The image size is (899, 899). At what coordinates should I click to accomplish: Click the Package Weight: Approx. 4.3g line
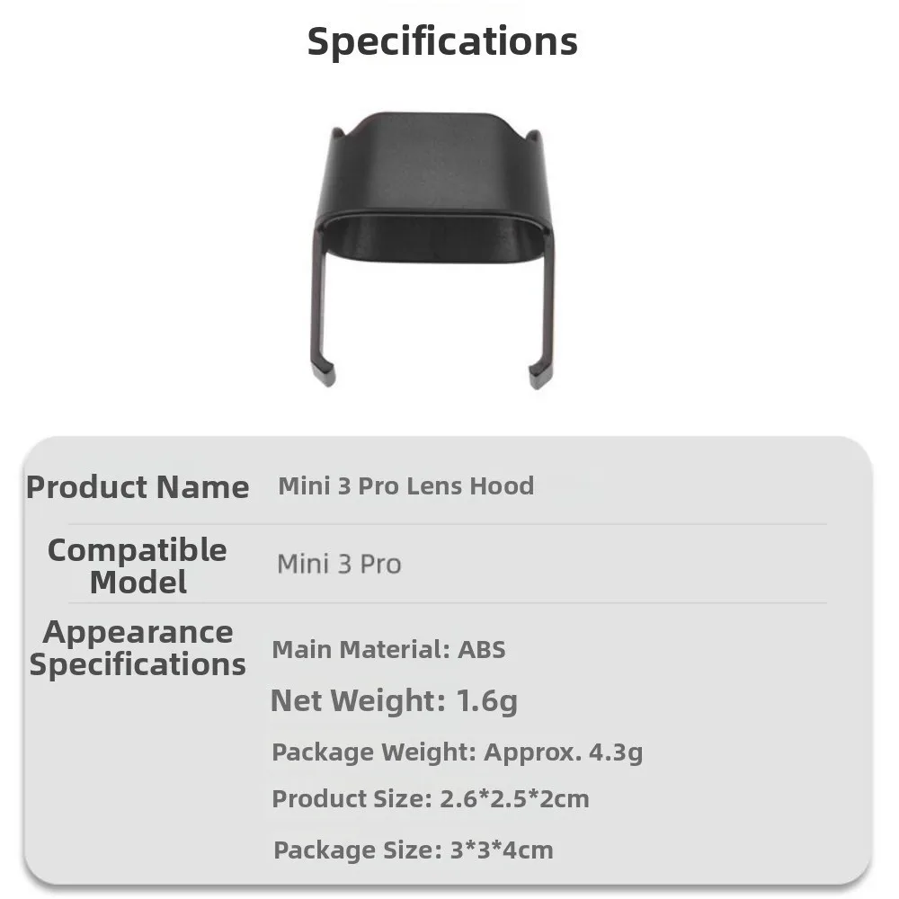coord(457,752)
